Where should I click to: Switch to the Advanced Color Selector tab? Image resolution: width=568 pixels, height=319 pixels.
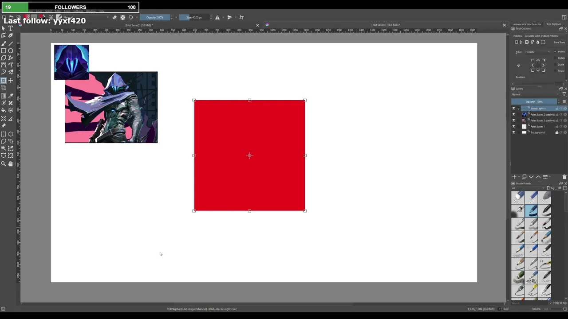click(527, 24)
